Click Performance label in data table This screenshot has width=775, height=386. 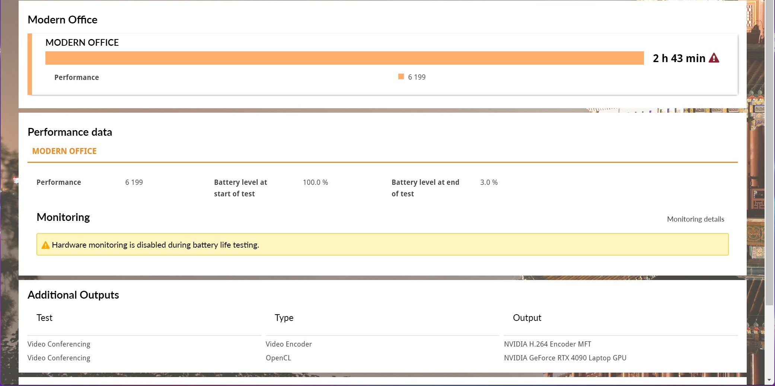click(x=59, y=182)
